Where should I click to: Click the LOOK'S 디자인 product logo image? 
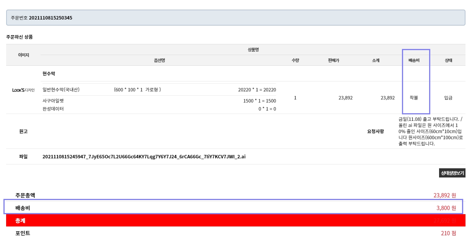tap(23, 90)
